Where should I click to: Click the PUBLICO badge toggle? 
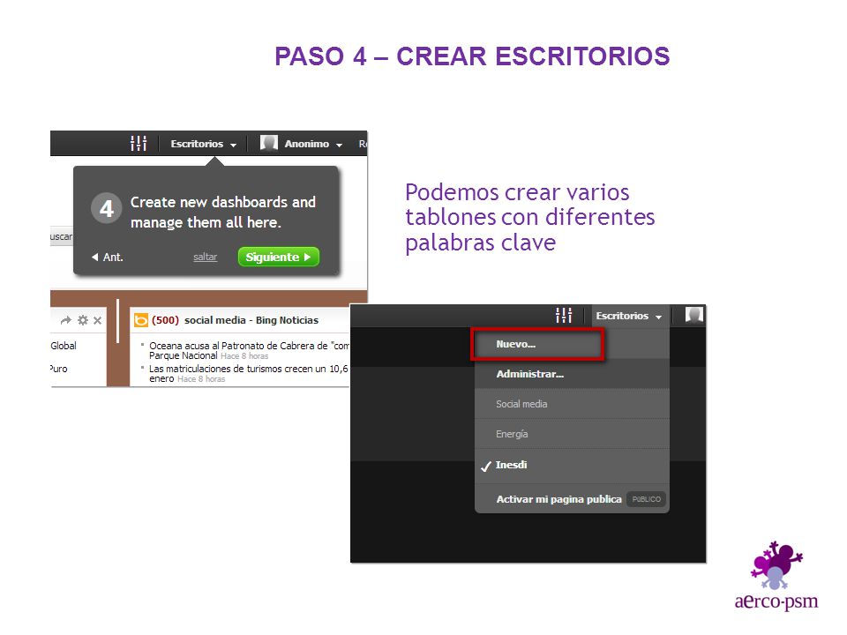click(x=646, y=499)
